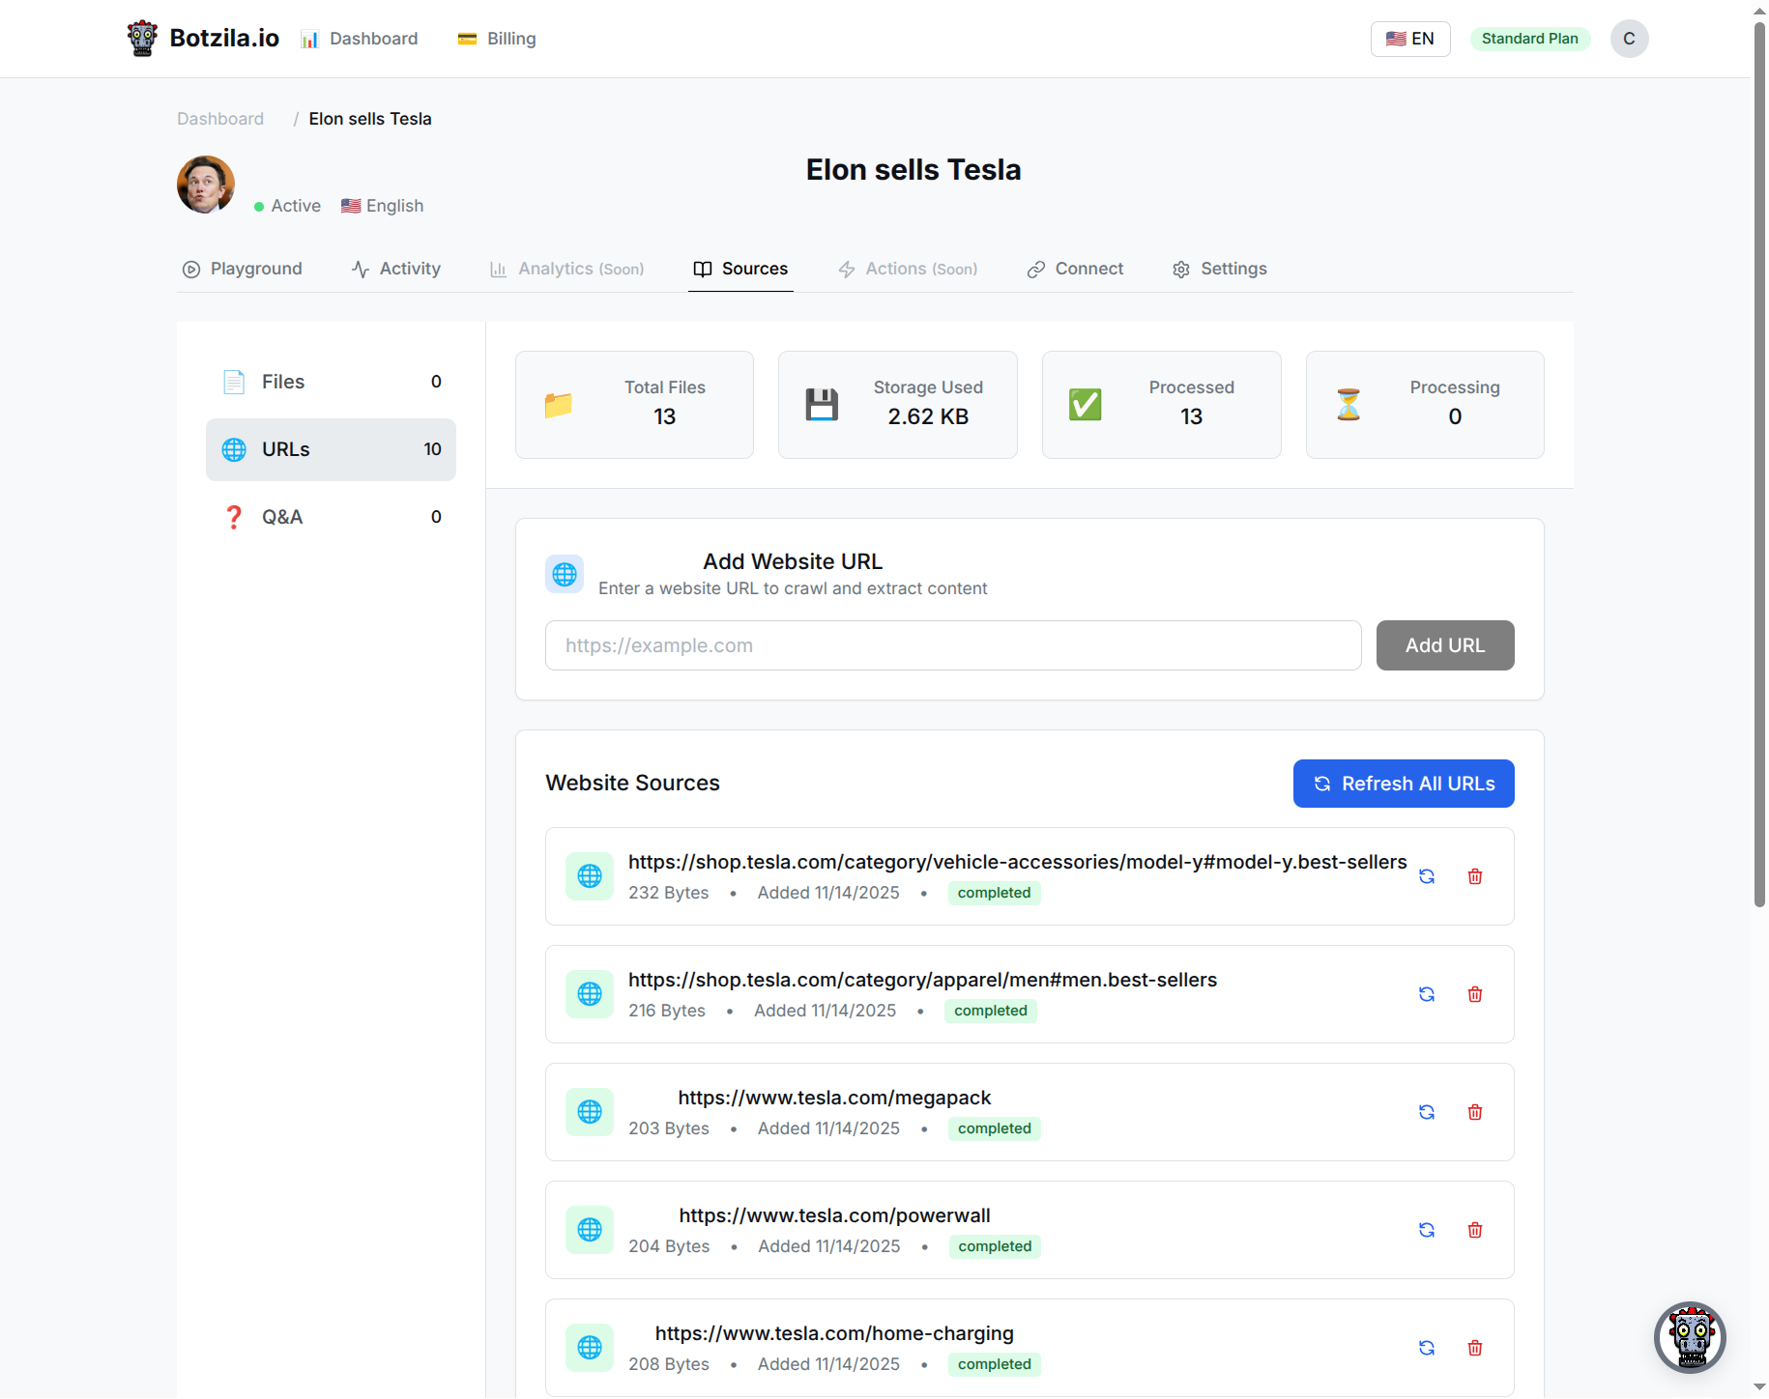Click the completed badge on megapack row
The height and width of the screenshot is (1399, 1769).
tap(994, 1128)
